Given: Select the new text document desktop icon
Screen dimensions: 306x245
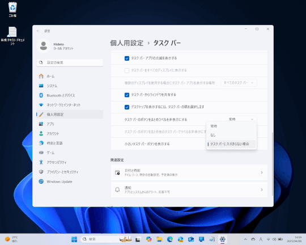Looking at the screenshot, I should tap(12, 36).
